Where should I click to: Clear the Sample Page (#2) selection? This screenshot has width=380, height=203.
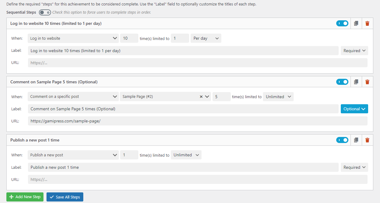click(x=201, y=97)
